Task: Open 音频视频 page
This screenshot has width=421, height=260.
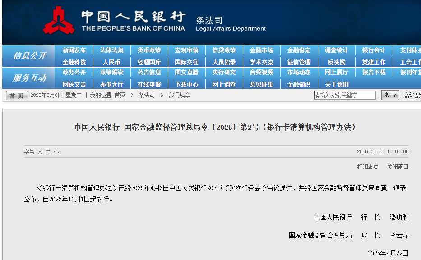Action: pos(262,72)
